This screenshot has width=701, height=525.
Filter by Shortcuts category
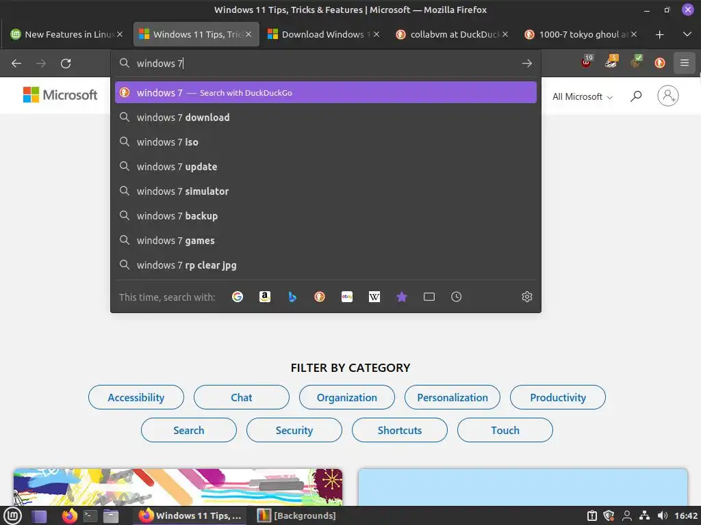pos(400,431)
